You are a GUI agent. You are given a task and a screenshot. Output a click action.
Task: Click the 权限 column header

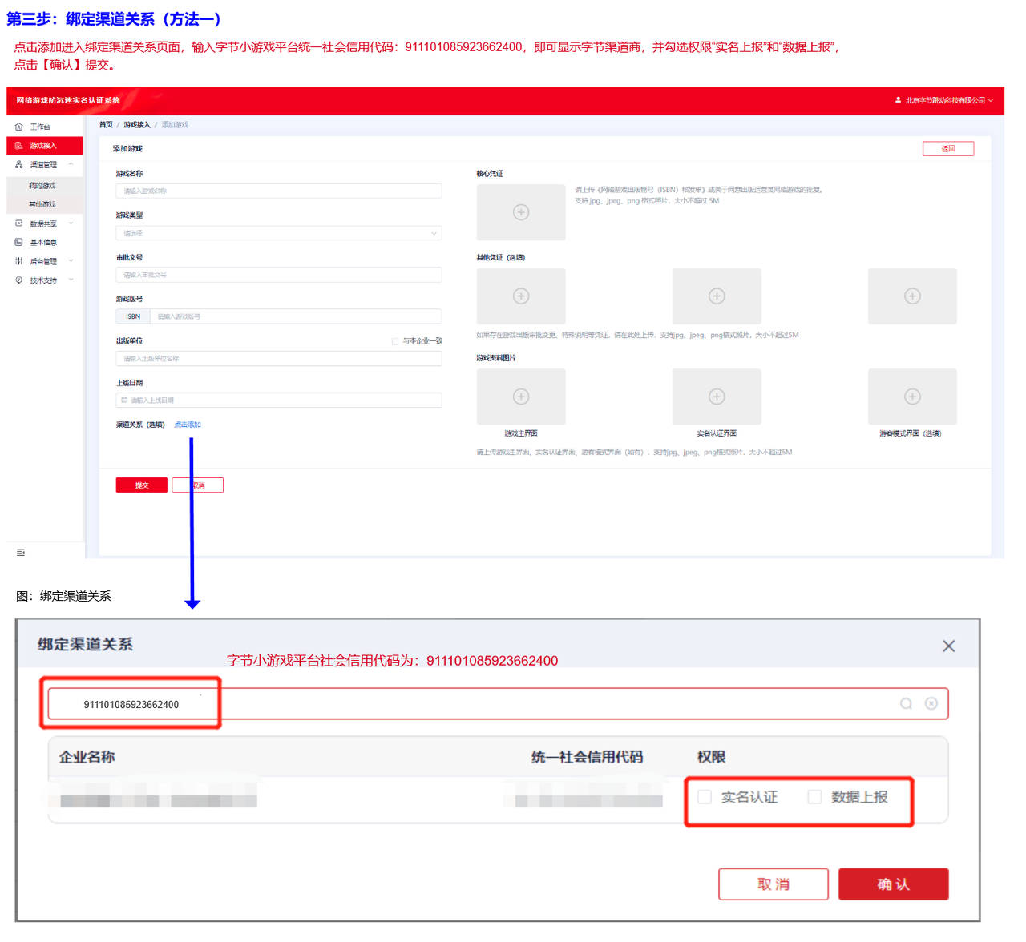pyautogui.click(x=711, y=757)
